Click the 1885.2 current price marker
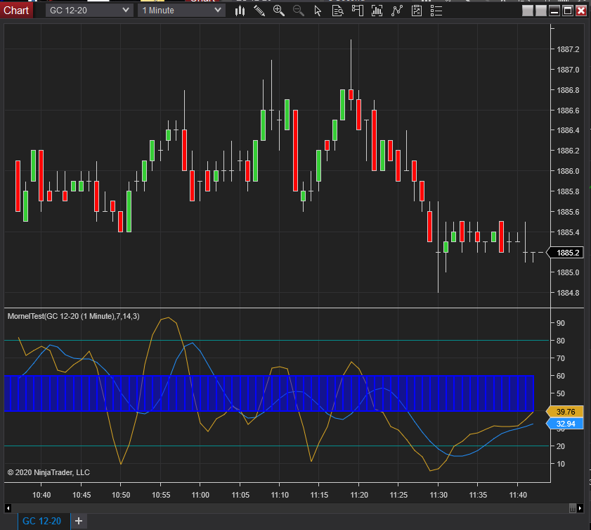The width and height of the screenshot is (591, 530). [x=566, y=253]
